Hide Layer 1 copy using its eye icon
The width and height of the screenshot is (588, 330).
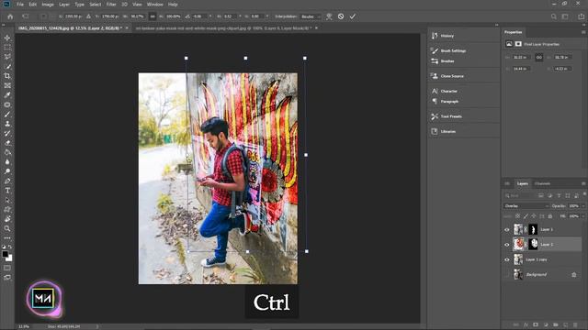coord(507,259)
